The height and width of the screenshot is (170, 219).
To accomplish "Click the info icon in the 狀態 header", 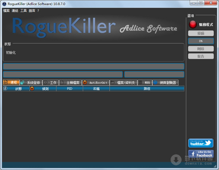I will [x=5, y=88].
